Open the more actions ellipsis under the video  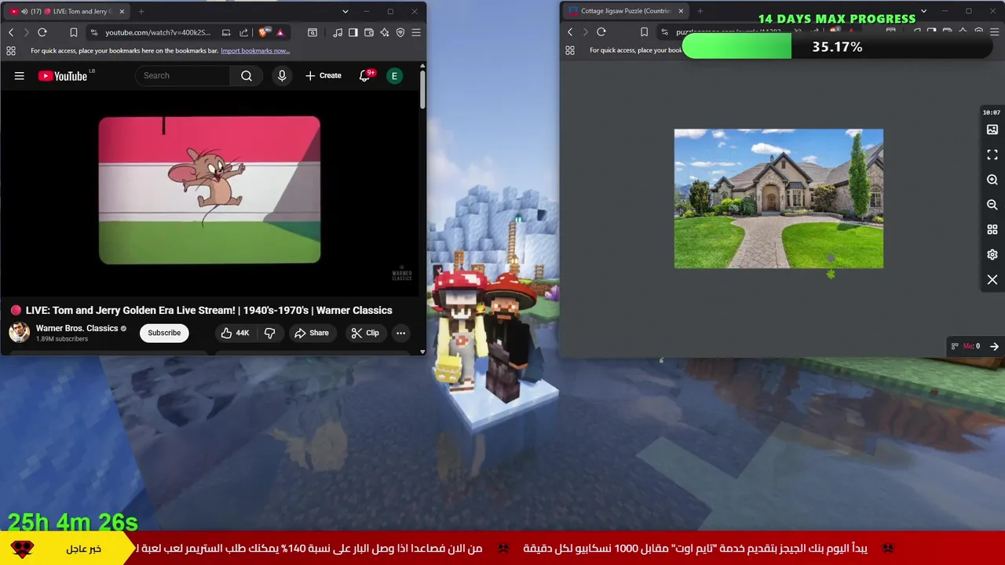pos(400,333)
